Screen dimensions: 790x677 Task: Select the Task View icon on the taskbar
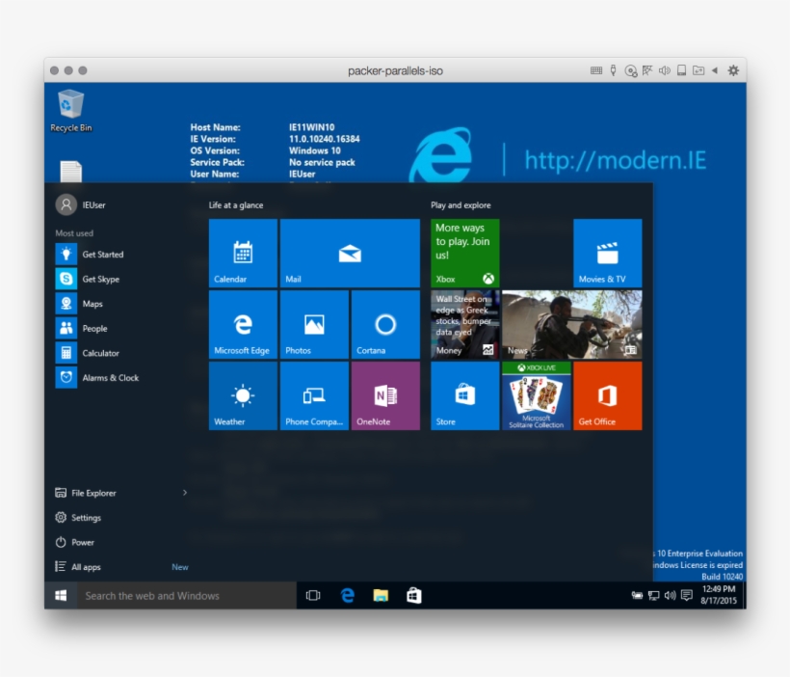[x=312, y=595]
